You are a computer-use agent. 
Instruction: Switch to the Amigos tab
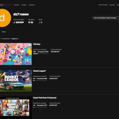pos(4,32)
